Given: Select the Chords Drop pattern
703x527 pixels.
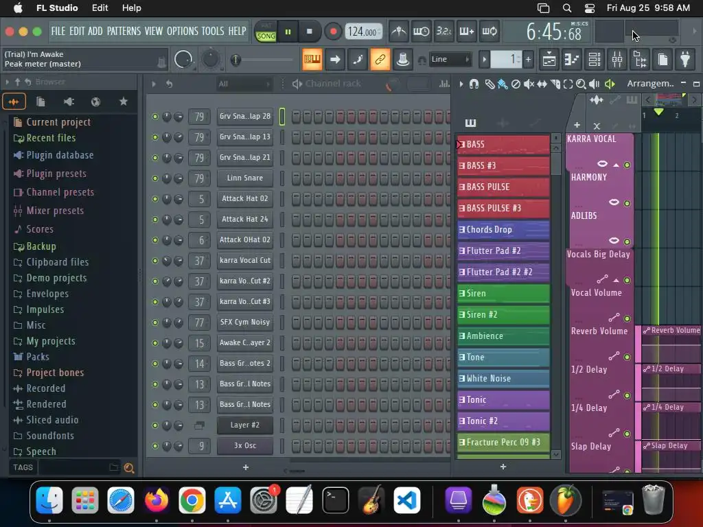Looking at the screenshot, I should 503,229.
